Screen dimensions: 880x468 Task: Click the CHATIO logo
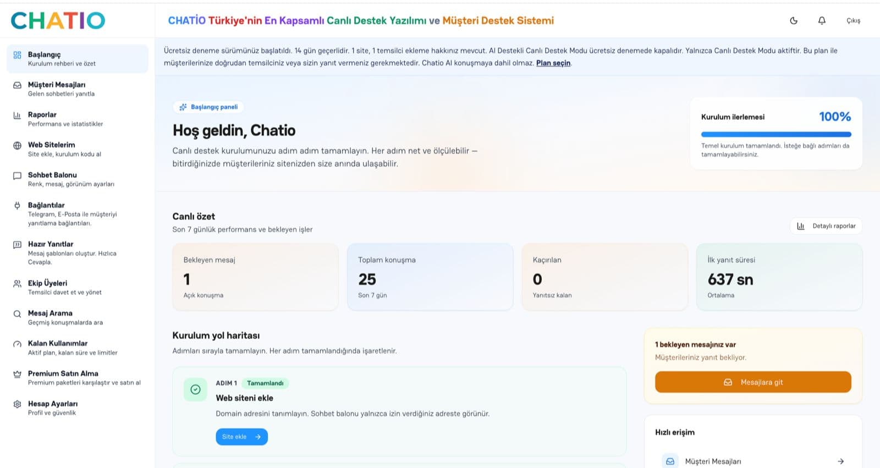58,20
